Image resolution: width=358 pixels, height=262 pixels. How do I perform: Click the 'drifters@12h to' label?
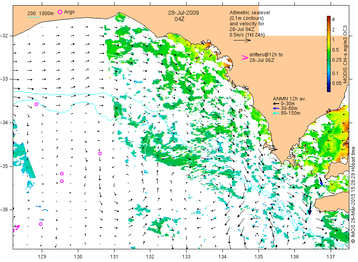tap(266, 55)
